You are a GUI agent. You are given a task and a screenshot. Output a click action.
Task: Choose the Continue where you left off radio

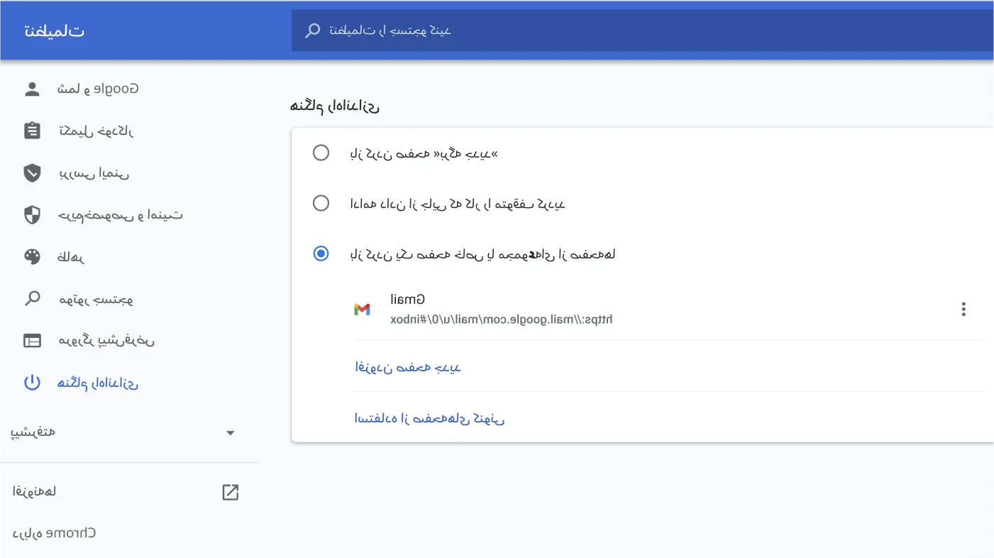pos(321,204)
